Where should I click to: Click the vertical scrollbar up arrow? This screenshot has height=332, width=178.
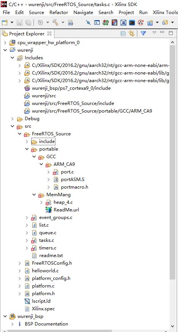[173, 43]
